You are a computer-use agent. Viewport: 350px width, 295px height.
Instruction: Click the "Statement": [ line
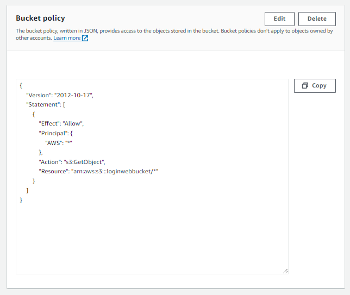click(46, 105)
